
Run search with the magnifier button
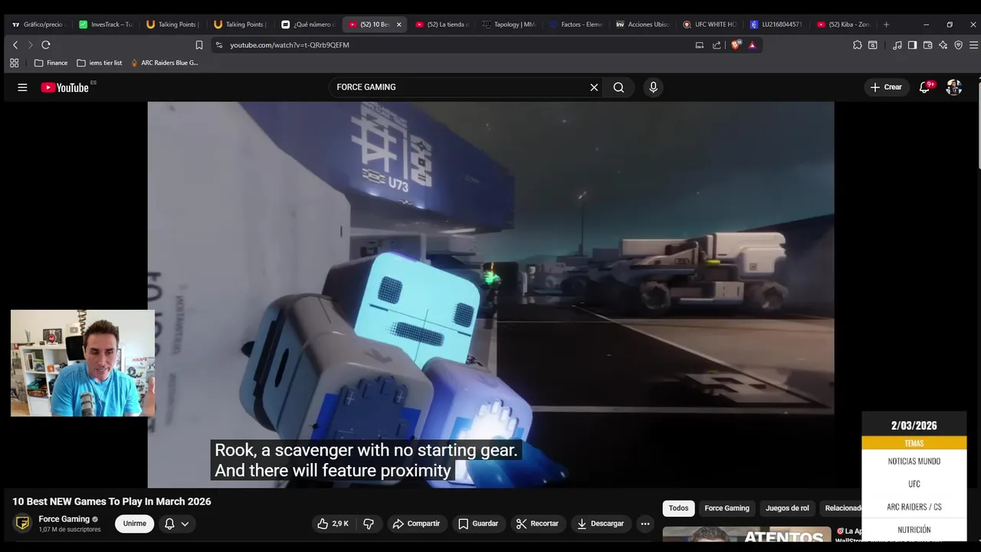618,87
